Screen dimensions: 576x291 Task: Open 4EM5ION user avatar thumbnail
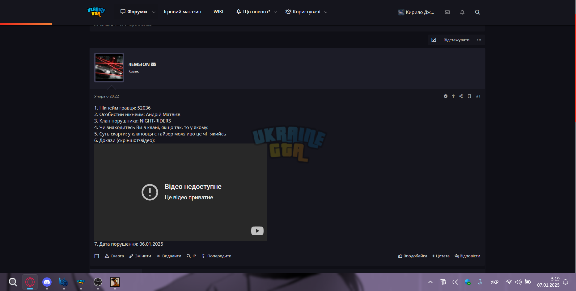point(109,68)
